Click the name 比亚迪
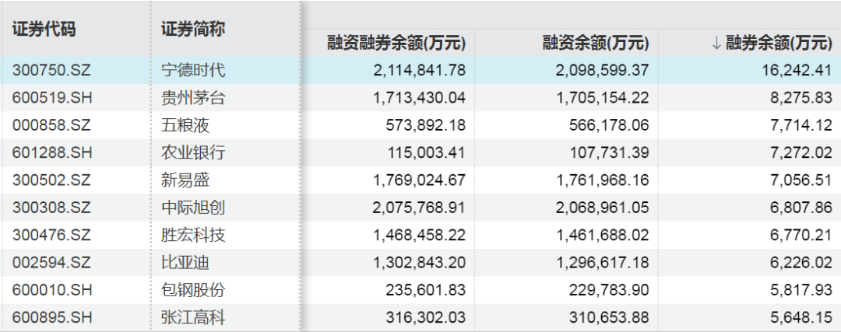The height and width of the screenshot is (332, 841). pos(185,262)
